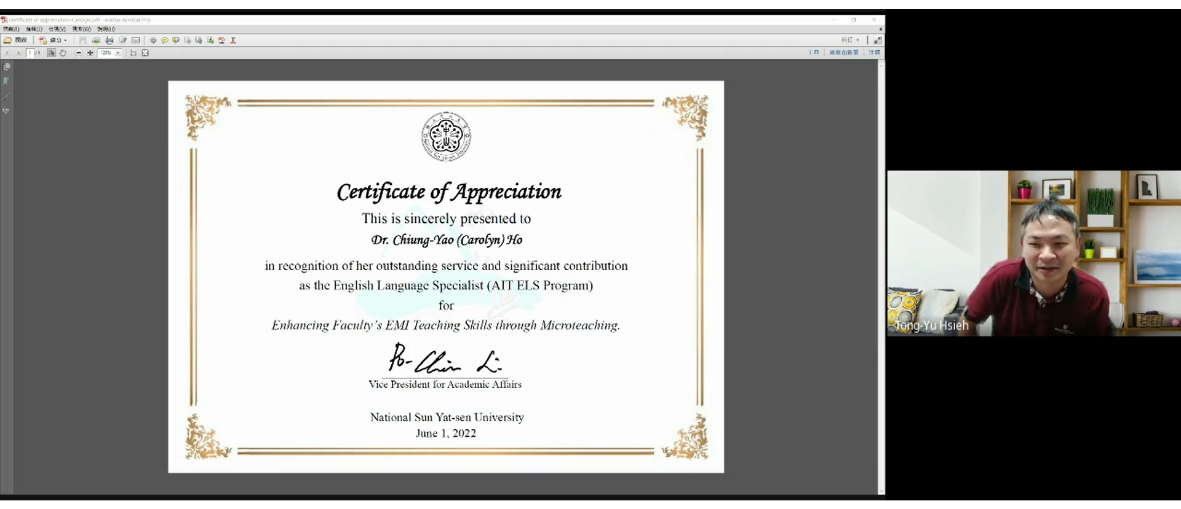1181x509 pixels.
Task: Send the file with the envelope icon
Action: point(136,40)
